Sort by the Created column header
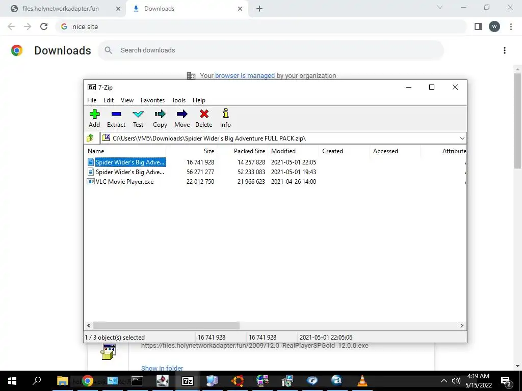The image size is (522, 391). pyautogui.click(x=344, y=151)
